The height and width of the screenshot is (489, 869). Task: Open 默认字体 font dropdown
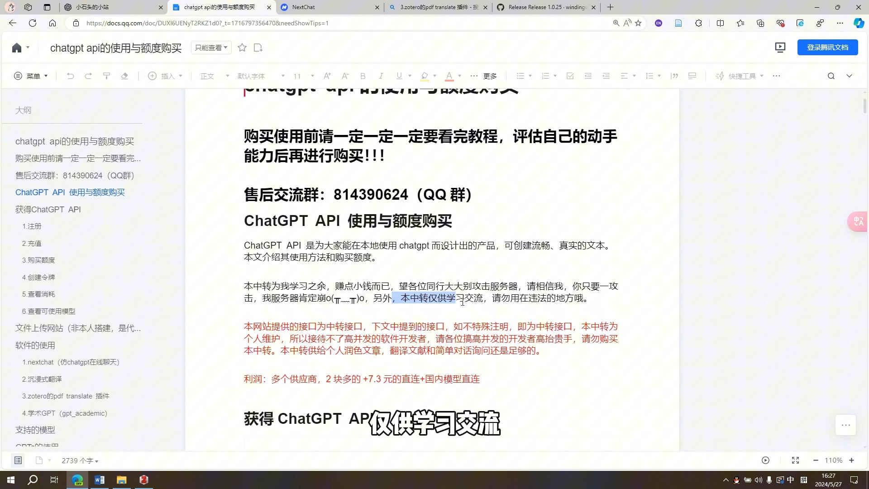pyautogui.click(x=261, y=76)
